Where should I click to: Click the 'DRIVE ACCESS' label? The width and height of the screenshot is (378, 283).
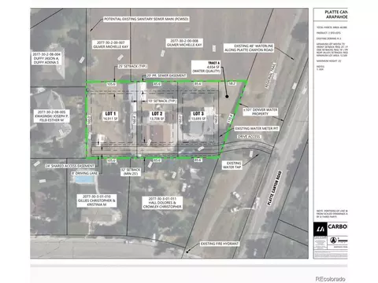tap(249, 137)
